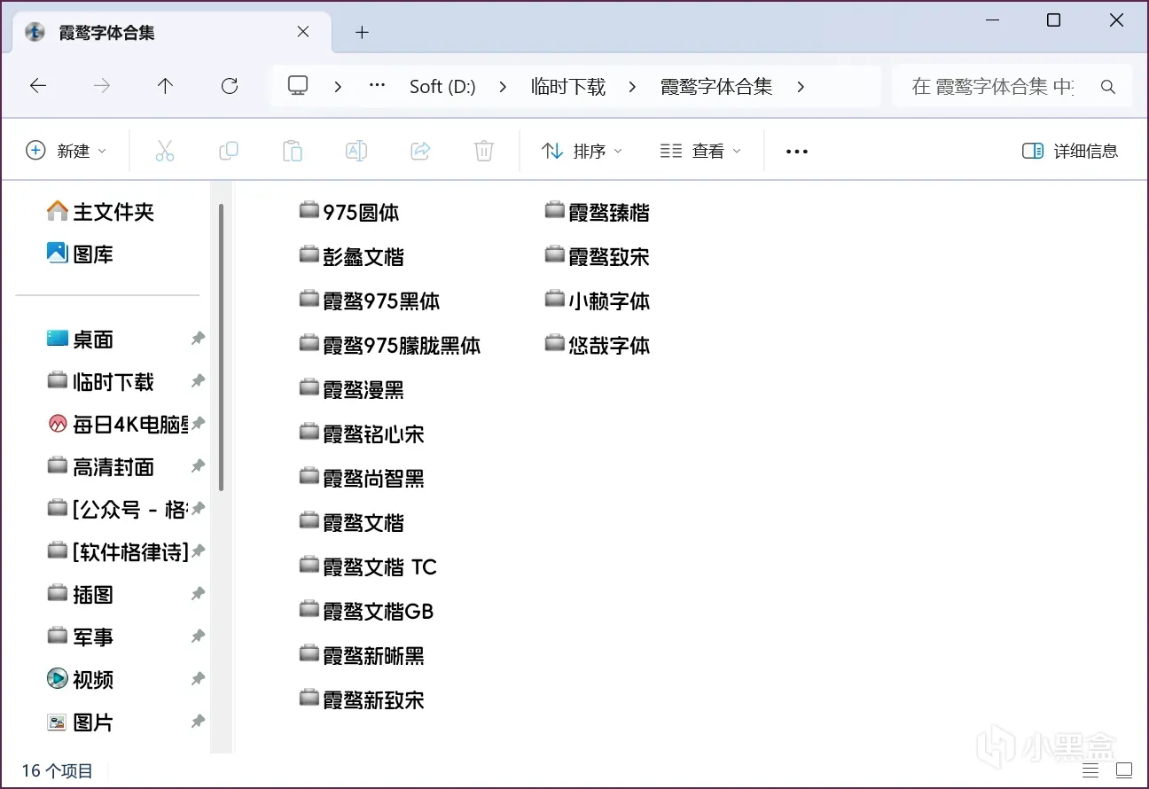Click the Delete trash can icon

[x=484, y=151]
